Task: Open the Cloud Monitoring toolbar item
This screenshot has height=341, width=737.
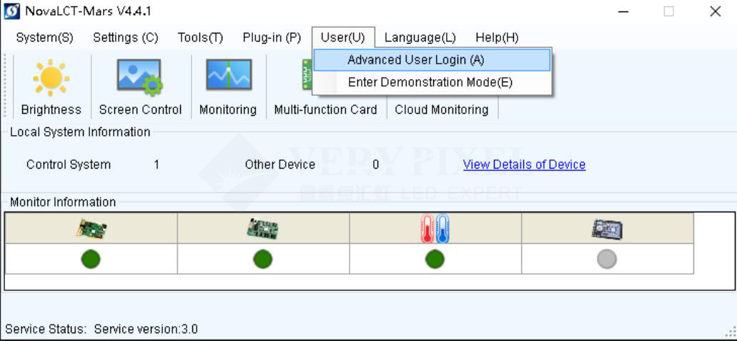Action: pyautogui.click(x=441, y=109)
